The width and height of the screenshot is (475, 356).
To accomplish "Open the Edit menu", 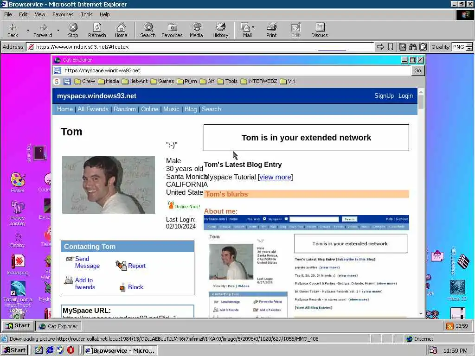I will click(x=23, y=14).
